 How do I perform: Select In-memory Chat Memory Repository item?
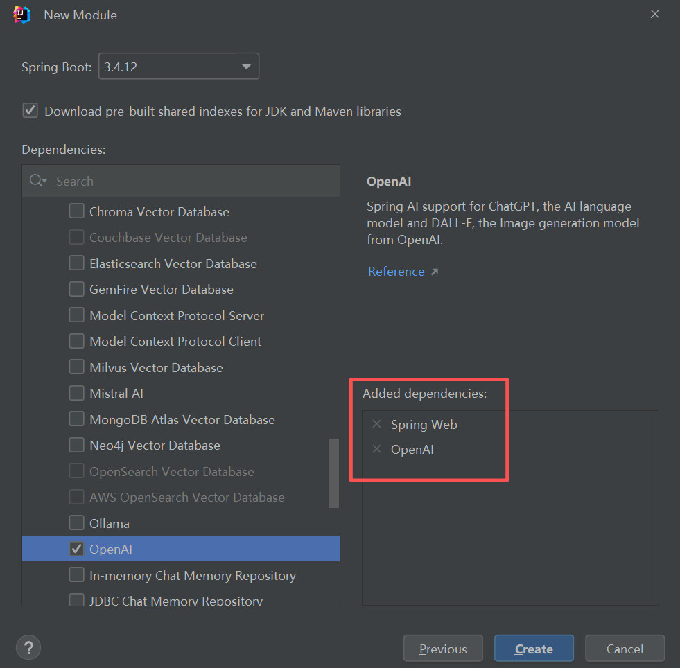pos(192,575)
